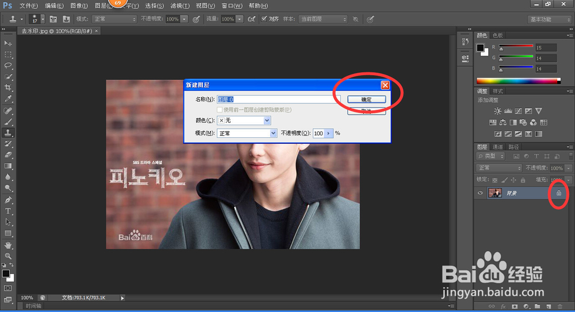Screen dimensions: 575x312
Task: Select the Healing Brush tool
Action: (7, 110)
